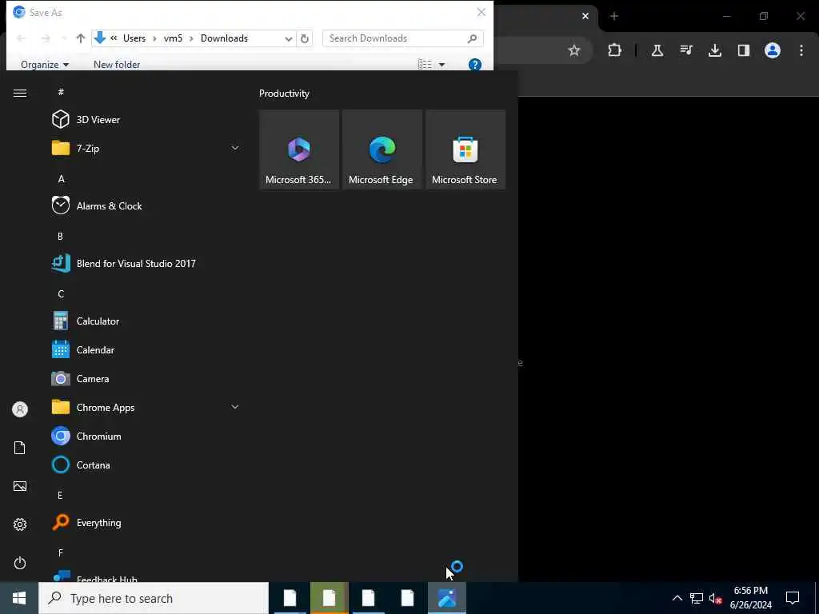
Task: Open Chromium profile avatar
Action: point(773,50)
